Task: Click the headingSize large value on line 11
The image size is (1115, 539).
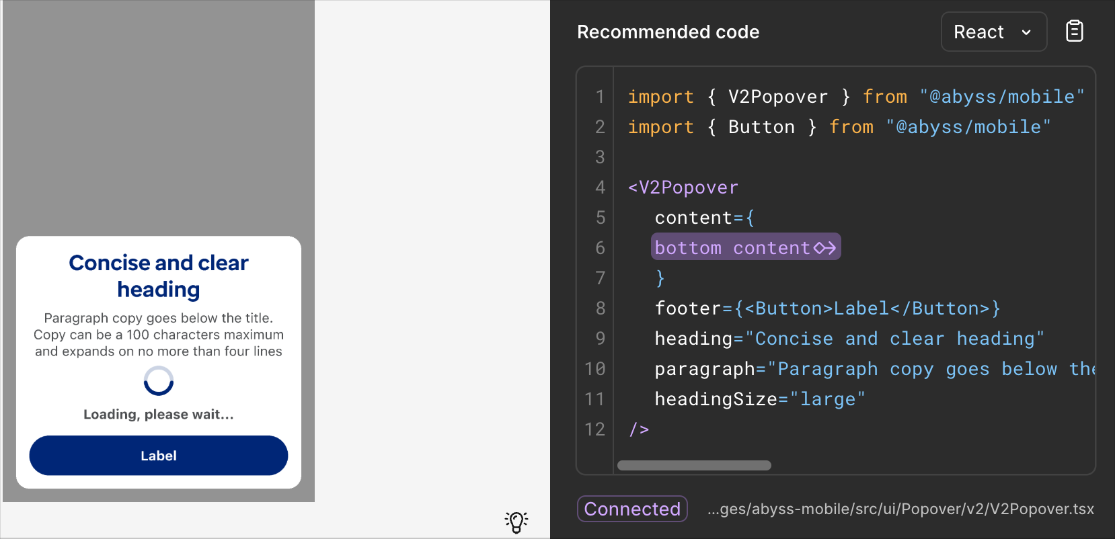Action: (829, 399)
